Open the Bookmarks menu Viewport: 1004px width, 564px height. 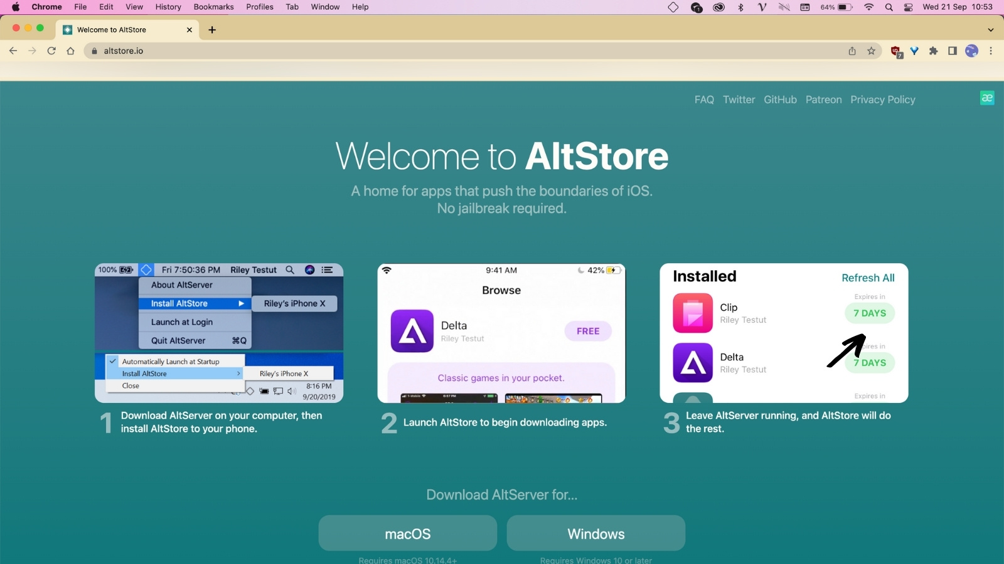click(x=213, y=7)
